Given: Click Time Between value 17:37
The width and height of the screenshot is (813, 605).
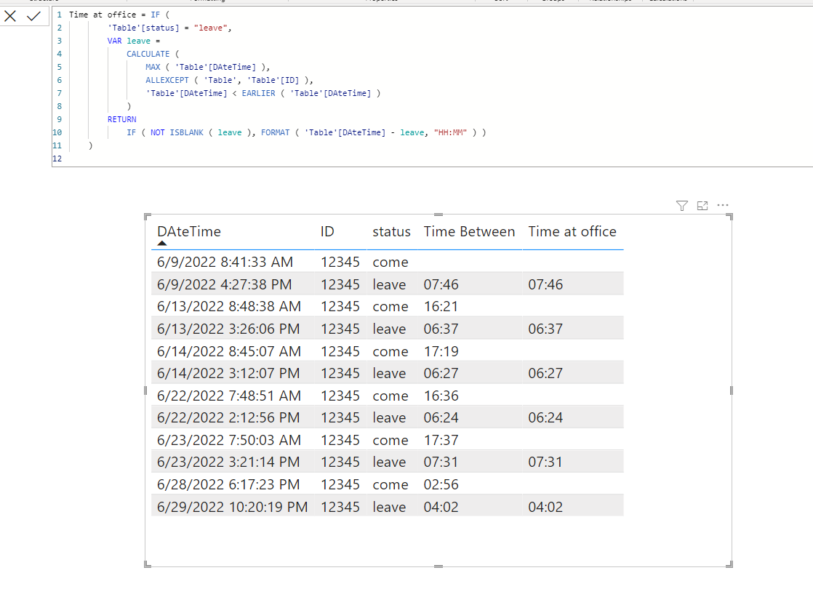Looking at the screenshot, I should [441, 440].
